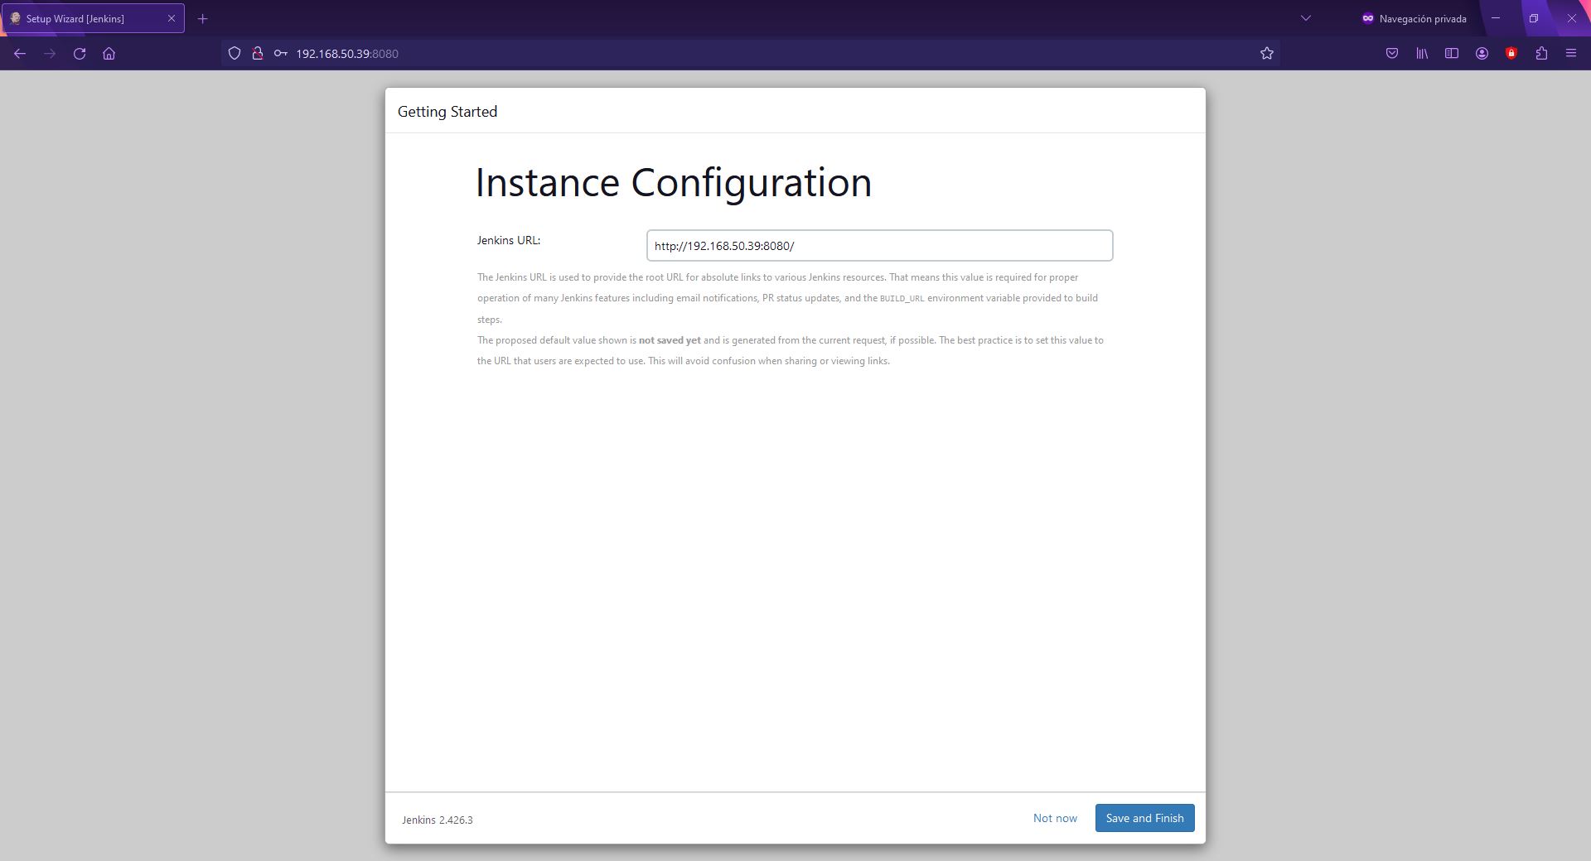Click the Jenkins 2.426.3 version text
The width and height of the screenshot is (1591, 861).
click(438, 820)
